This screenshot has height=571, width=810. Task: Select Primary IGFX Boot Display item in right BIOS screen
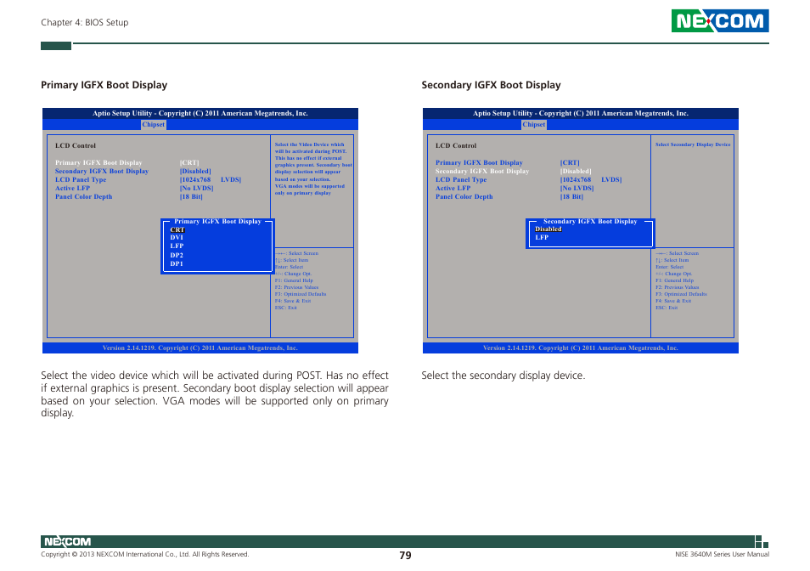click(479, 162)
